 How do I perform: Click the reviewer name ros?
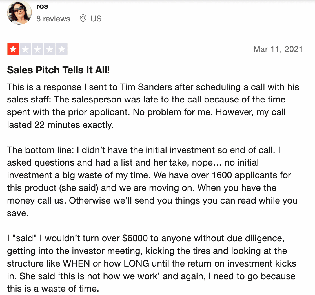tap(42, 6)
